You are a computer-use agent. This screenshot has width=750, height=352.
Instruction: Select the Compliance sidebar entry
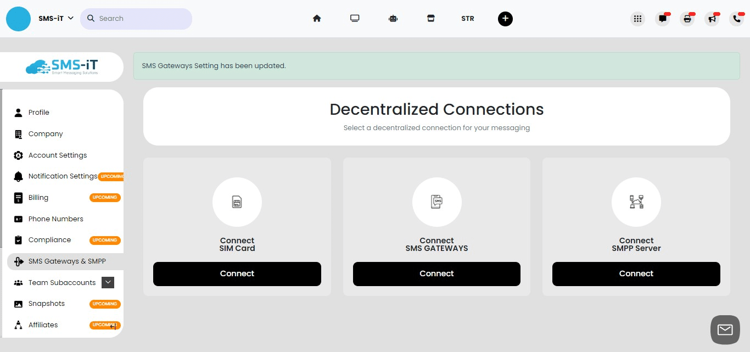click(50, 240)
